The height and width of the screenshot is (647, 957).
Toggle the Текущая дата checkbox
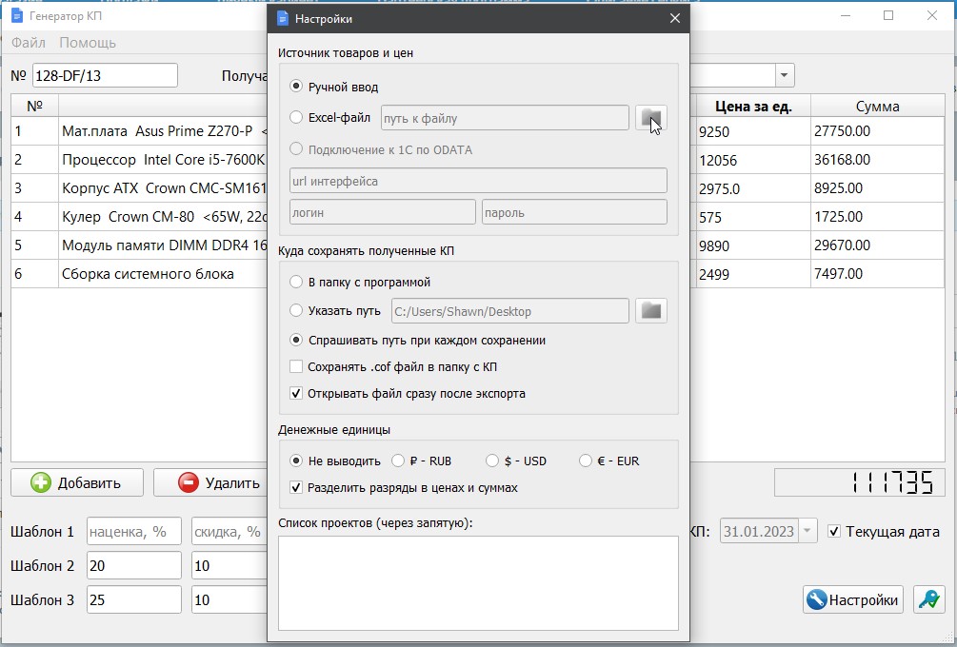(834, 532)
